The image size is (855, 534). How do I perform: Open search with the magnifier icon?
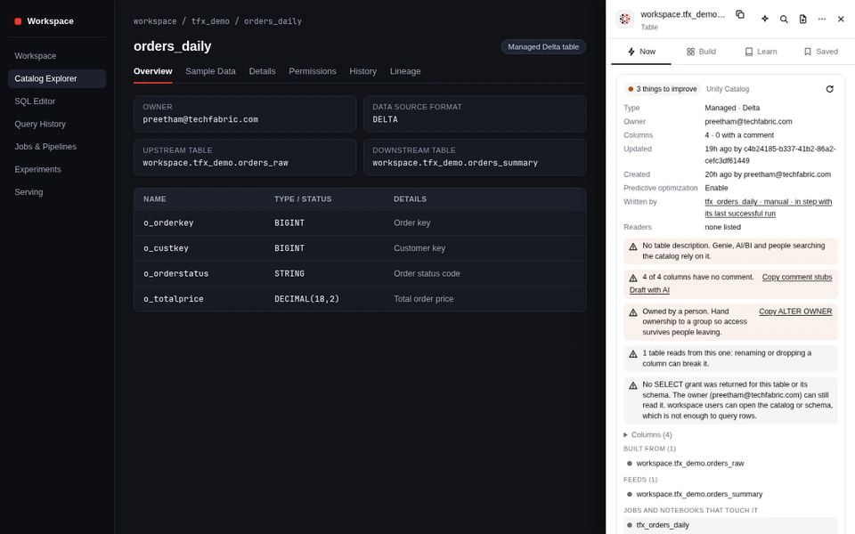(784, 19)
